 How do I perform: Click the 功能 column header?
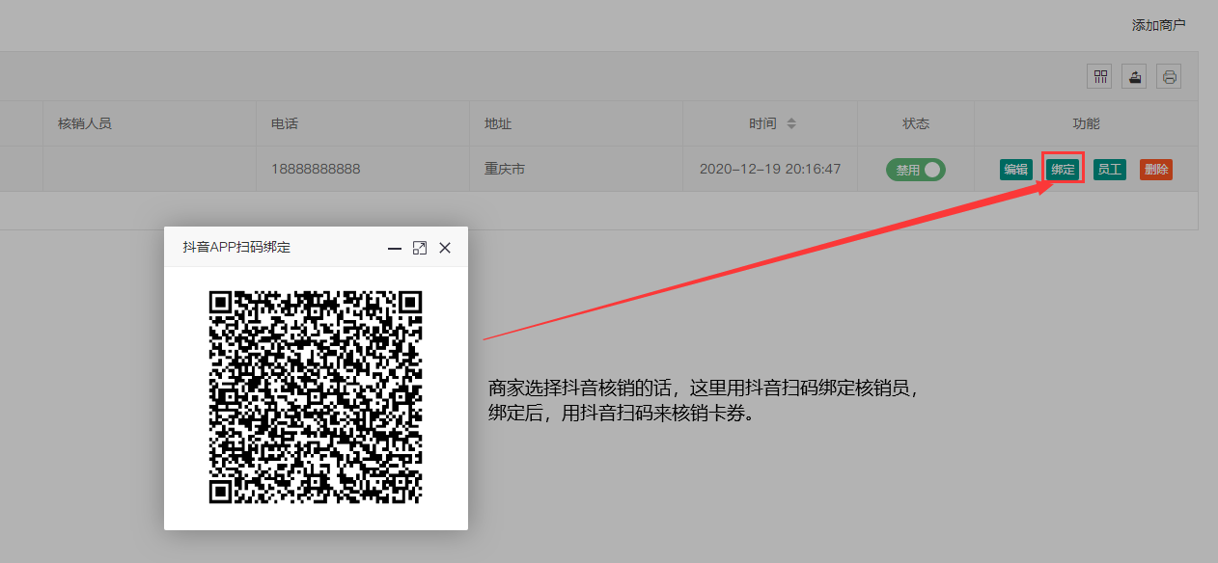pyautogui.click(x=1086, y=123)
